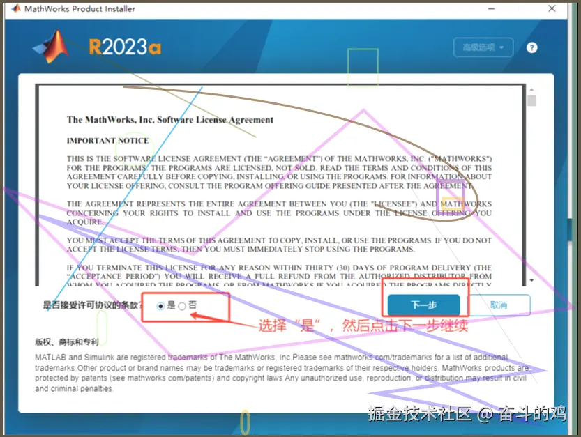Screen dimensions: 581x437
Task: Click the 取消 cancel button
Action: (499, 305)
